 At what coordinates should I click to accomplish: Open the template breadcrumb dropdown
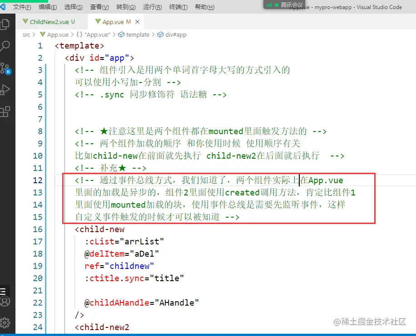coord(137,34)
